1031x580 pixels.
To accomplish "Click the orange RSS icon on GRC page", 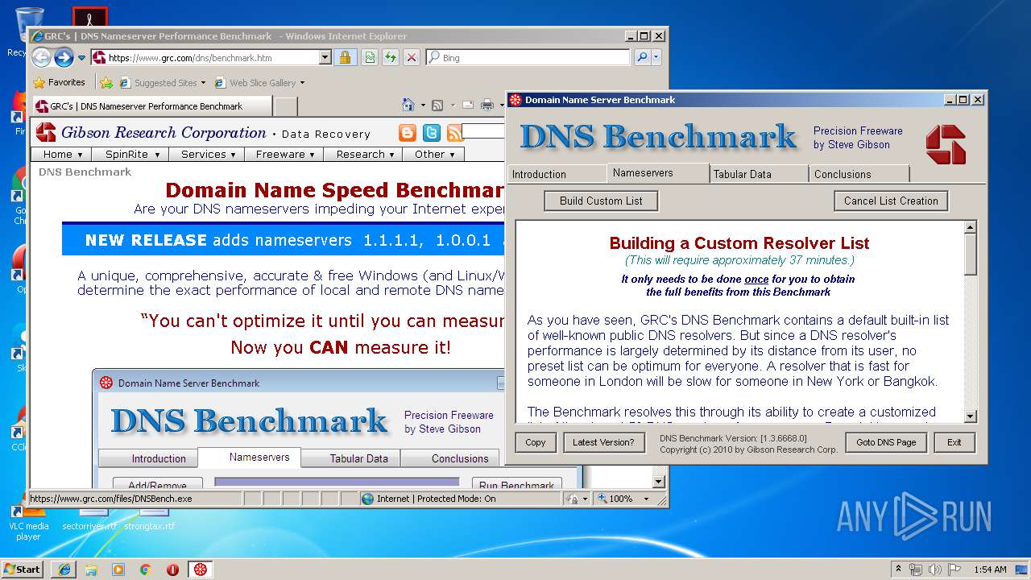I will point(455,133).
